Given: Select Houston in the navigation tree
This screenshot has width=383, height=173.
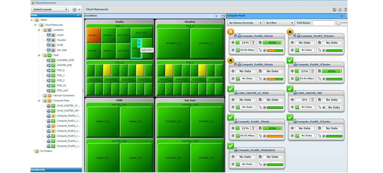Looking at the screenshot, I should tap(62, 40).
